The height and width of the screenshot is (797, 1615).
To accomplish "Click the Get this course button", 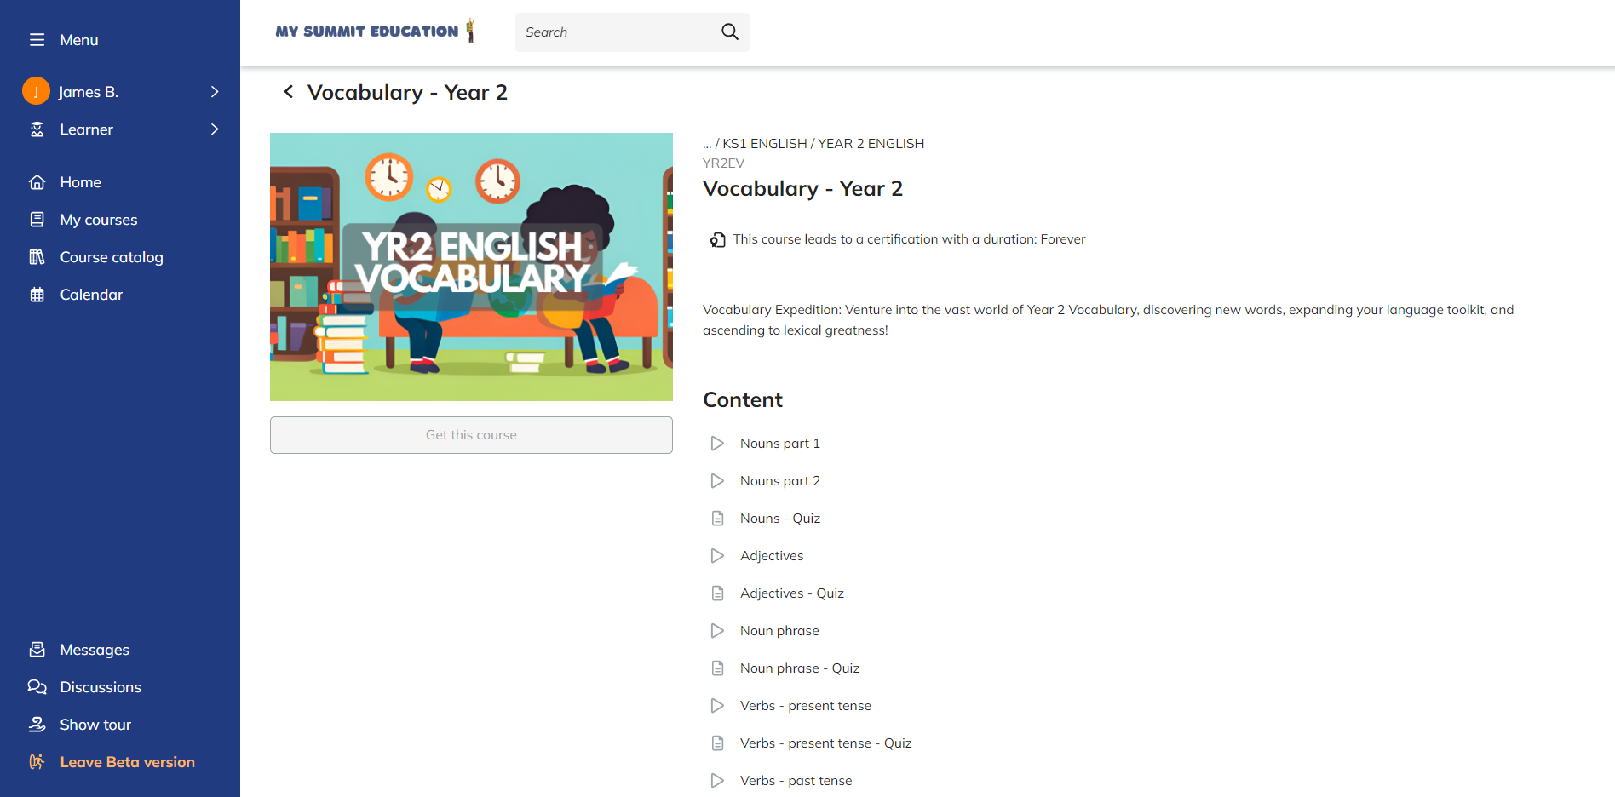I will 471,435.
